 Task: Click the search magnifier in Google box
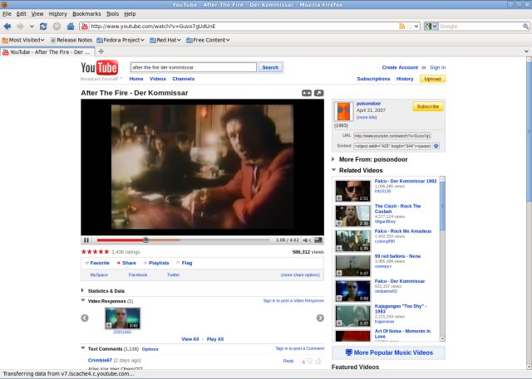point(525,27)
